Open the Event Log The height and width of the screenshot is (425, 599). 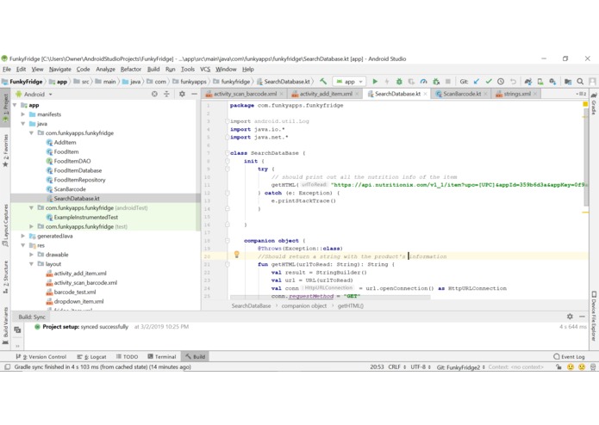click(569, 357)
